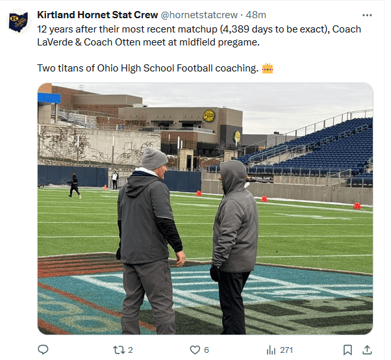Open the Kirtland Hornet Stat Crew profile avatar
This screenshot has width=391, height=360.
pos(18,21)
